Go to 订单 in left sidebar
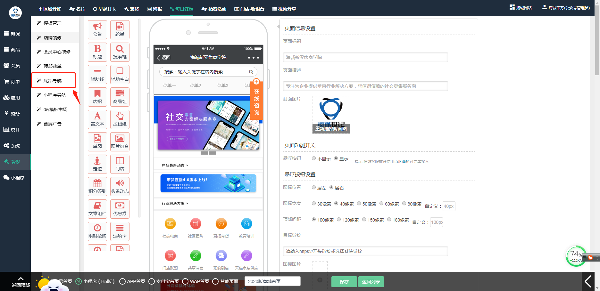600x291 pixels. pyautogui.click(x=12, y=82)
